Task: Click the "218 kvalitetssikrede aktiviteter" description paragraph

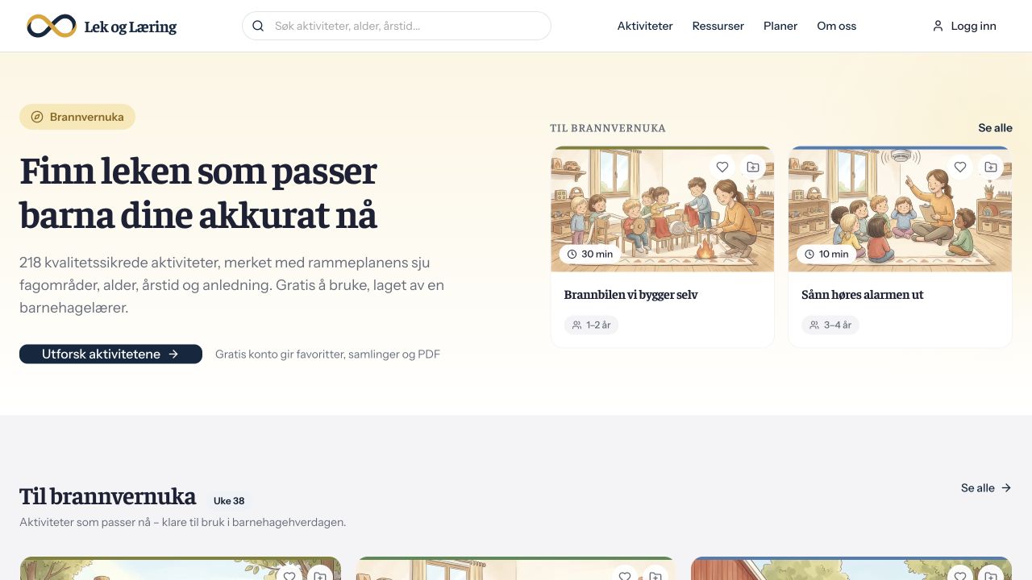Action: pyautogui.click(x=232, y=285)
